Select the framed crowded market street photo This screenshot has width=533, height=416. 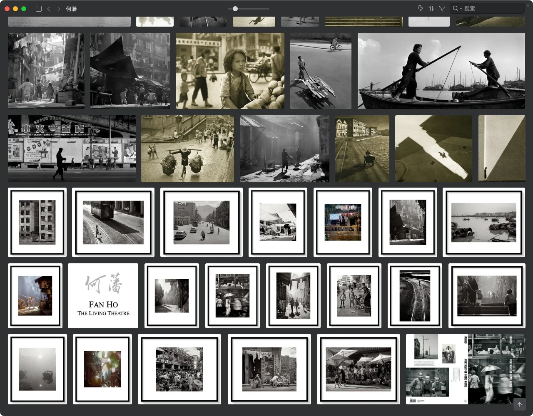pyautogui.click(x=180, y=369)
